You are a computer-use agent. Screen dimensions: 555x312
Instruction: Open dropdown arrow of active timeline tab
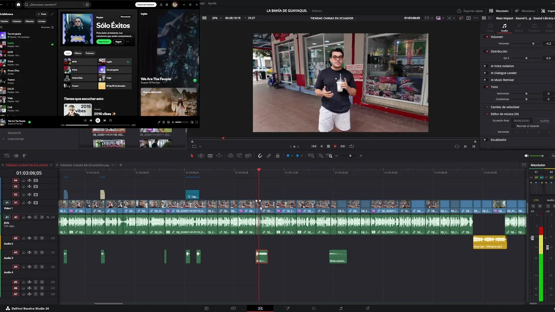coord(51,165)
